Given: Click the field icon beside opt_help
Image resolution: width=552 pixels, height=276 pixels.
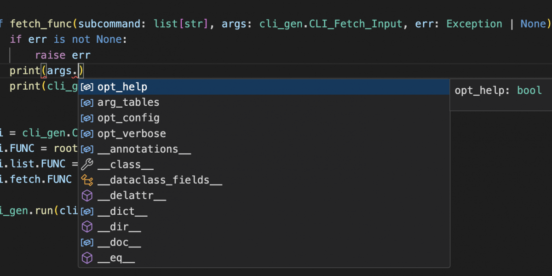Looking at the screenshot, I should click(87, 87).
